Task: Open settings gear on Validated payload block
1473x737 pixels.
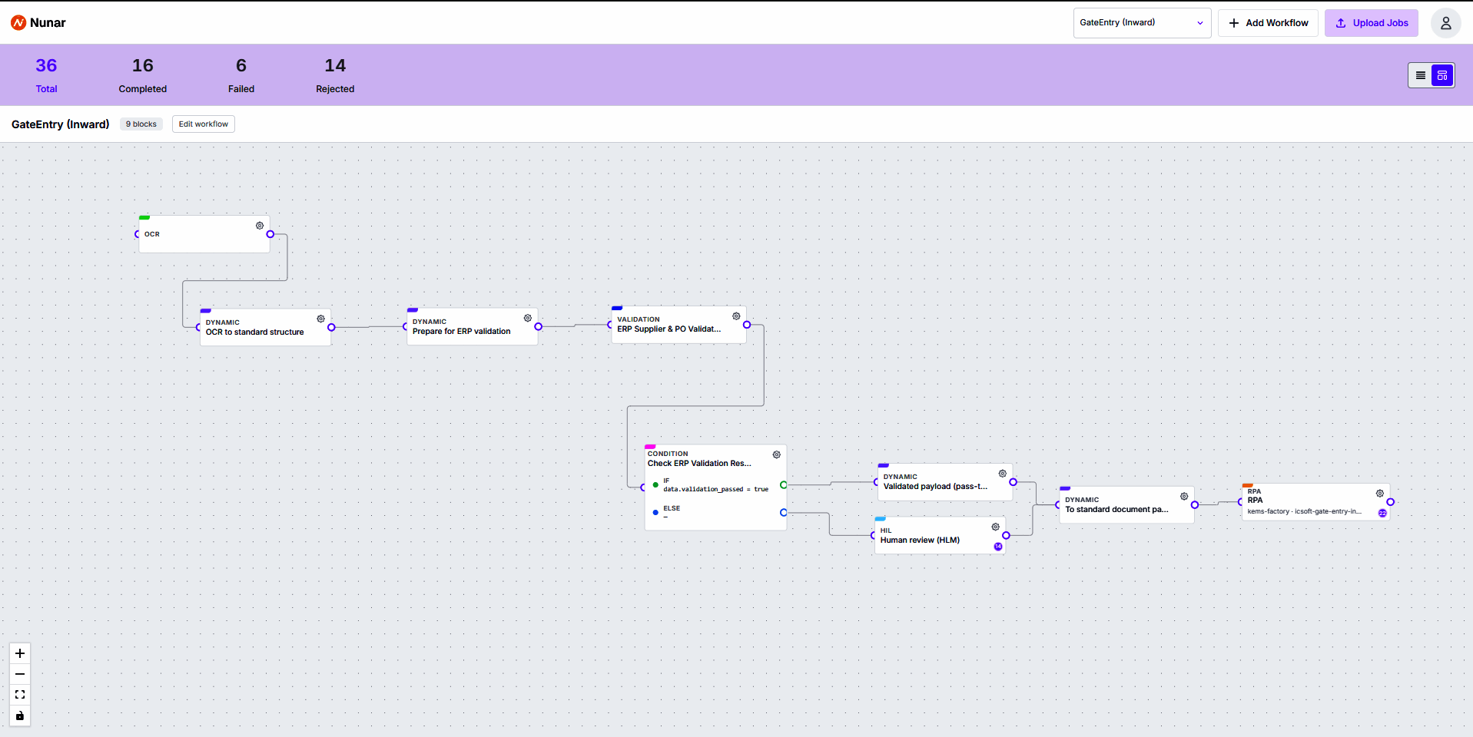Action: 1002,474
